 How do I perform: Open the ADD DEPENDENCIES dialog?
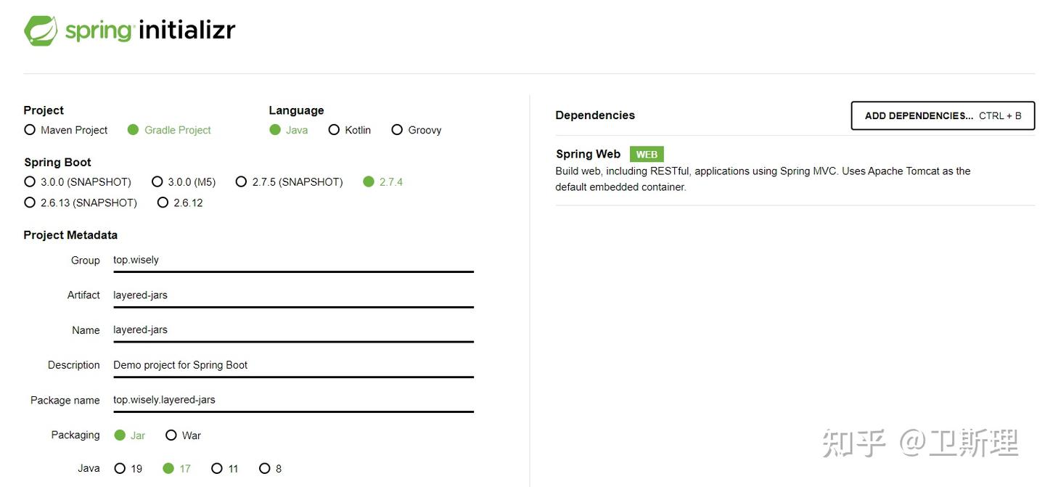942,115
